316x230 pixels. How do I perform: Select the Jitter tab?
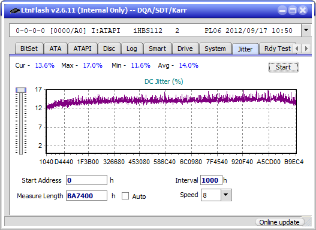click(x=245, y=49)
